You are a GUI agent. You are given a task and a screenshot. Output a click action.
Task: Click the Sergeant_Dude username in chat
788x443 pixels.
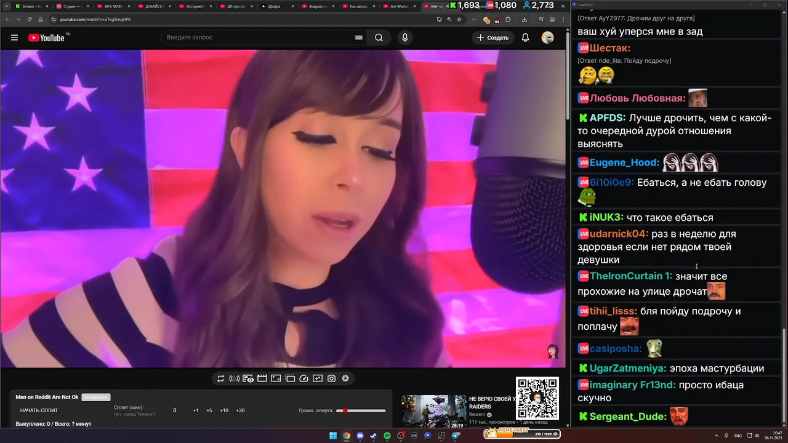(628, 417)
